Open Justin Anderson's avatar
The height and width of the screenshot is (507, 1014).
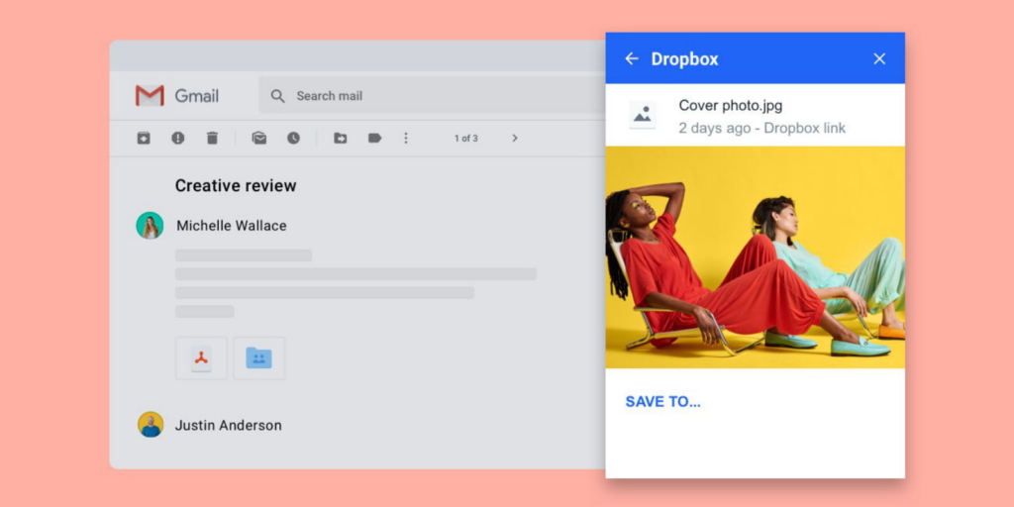[x=151, y=425]
